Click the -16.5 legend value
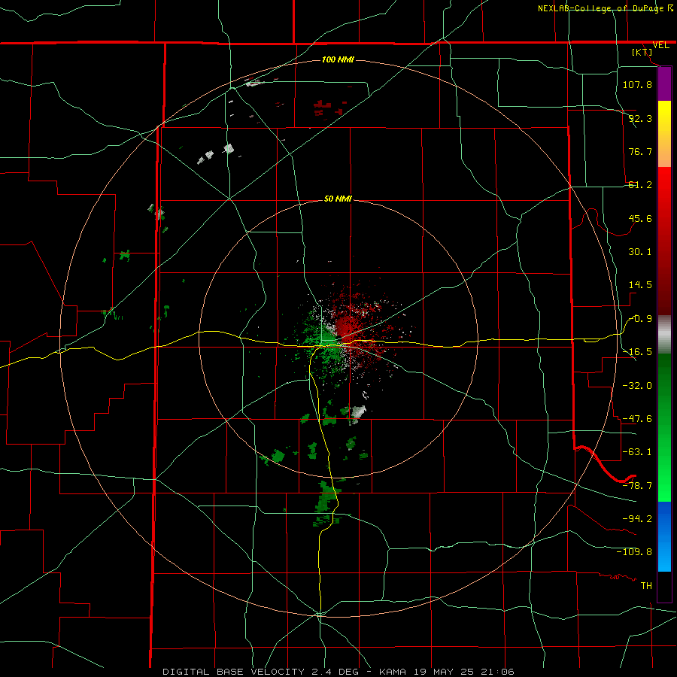677x677 pixels. [637, 352]
